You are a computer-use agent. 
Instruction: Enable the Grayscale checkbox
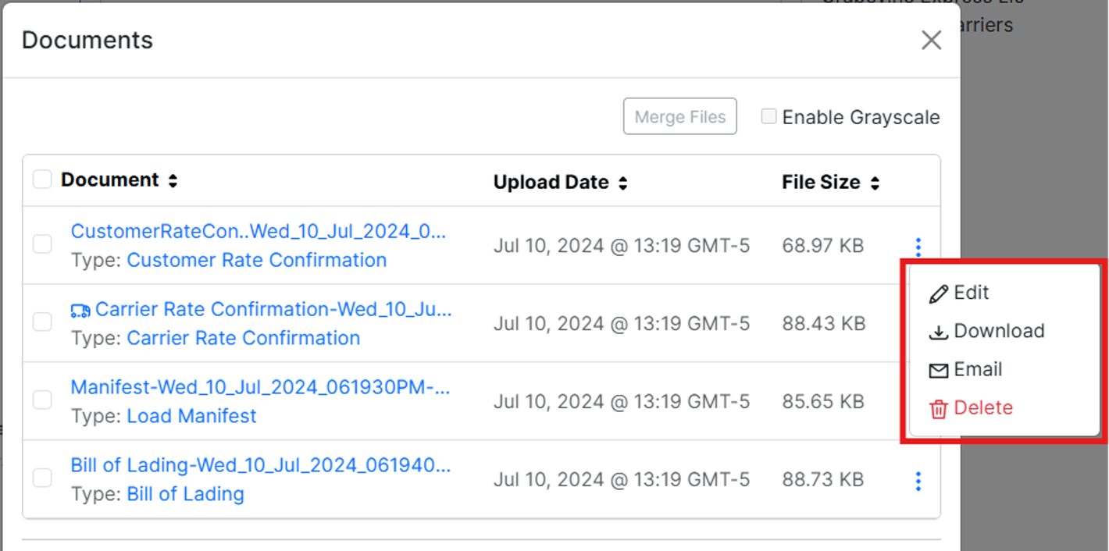769,116
